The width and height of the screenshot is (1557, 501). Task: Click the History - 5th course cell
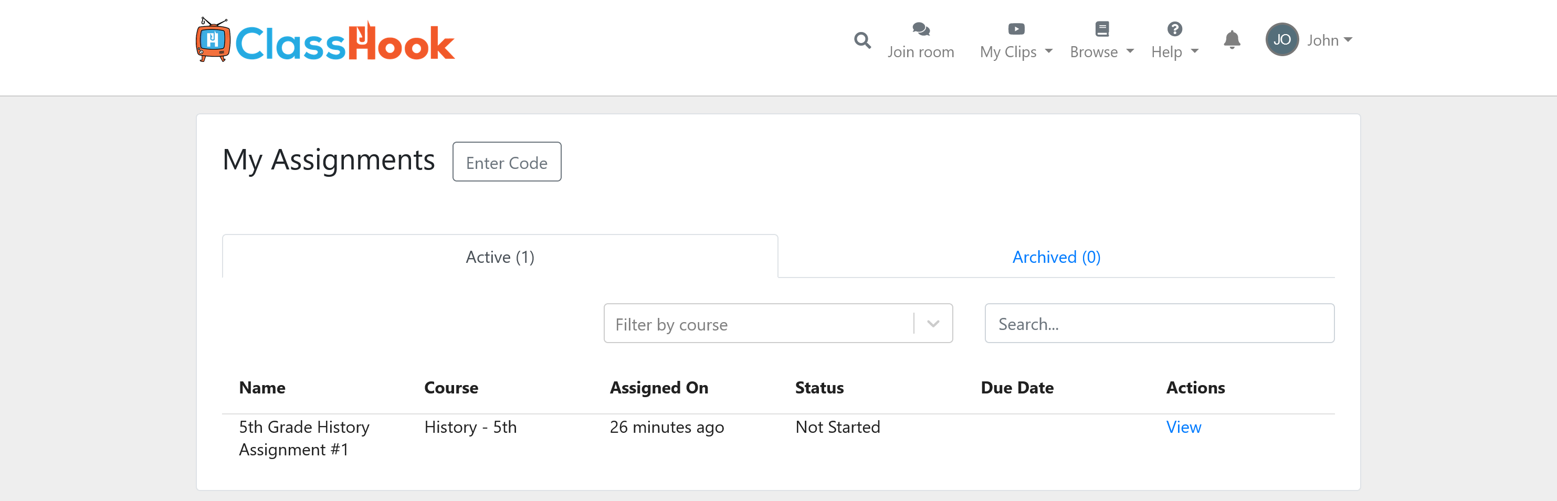(470, 427)
